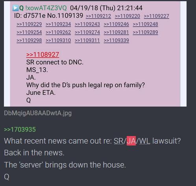Open reply link >>1109254
The image size is (196, 186).
click(29, 33)
